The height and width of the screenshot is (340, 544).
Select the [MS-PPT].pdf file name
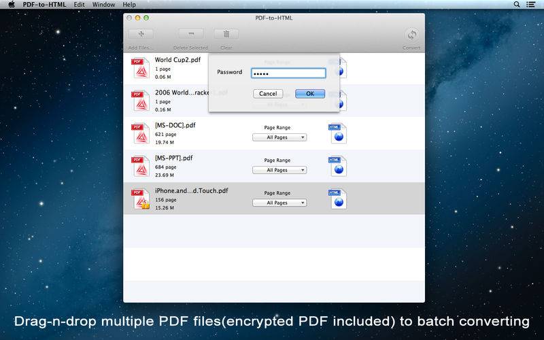174,158
